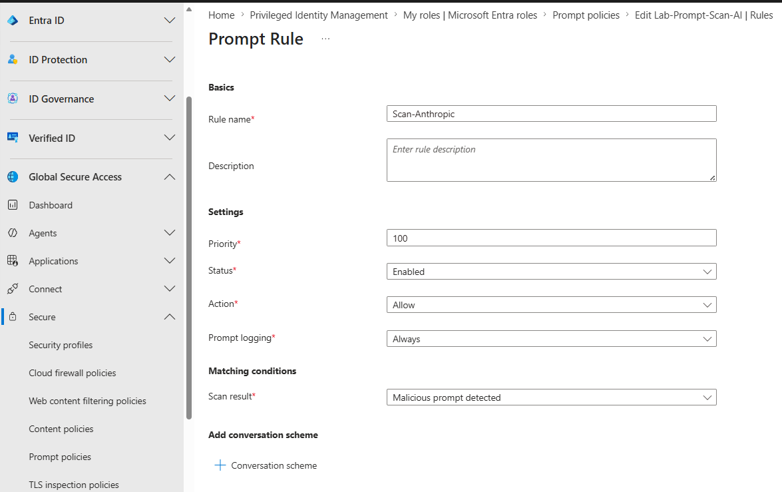Open the Status dropdown showing Enabled
Viewport: 782px width, 492px height.
[552, 272]
